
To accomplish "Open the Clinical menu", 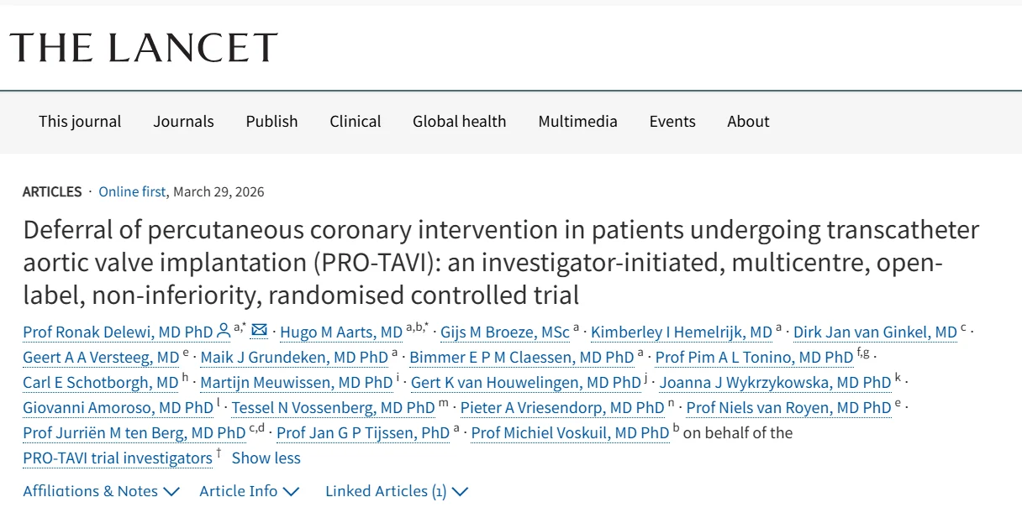I will tap(355, 122).
